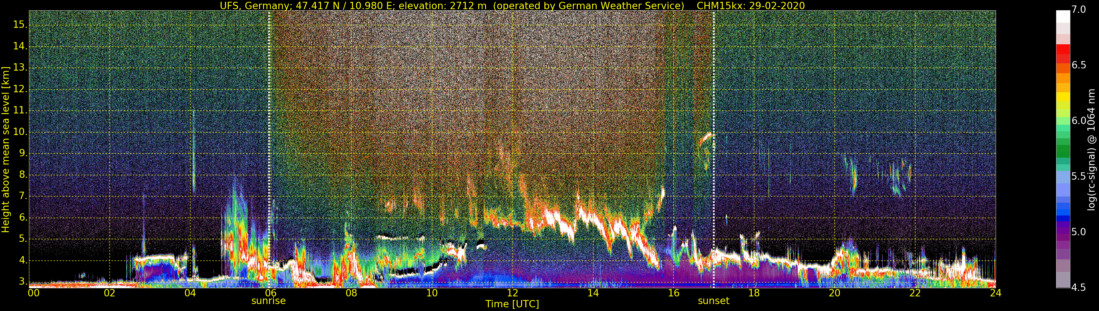The width and height of the screenshot is (1099, 311).
Task: Click the 'Height above mean sea level [km]' label
Action: coord(5,149)
